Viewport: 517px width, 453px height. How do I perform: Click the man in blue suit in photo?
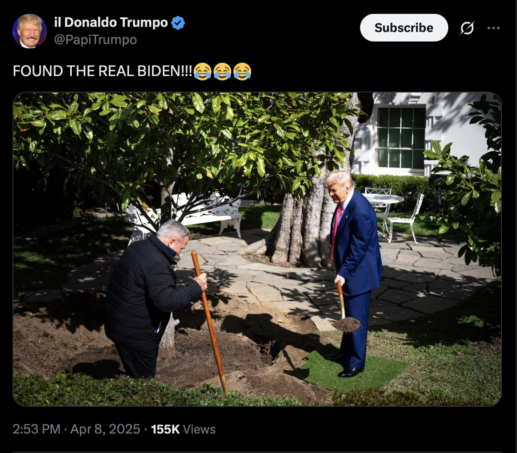(x=353, y=274)
